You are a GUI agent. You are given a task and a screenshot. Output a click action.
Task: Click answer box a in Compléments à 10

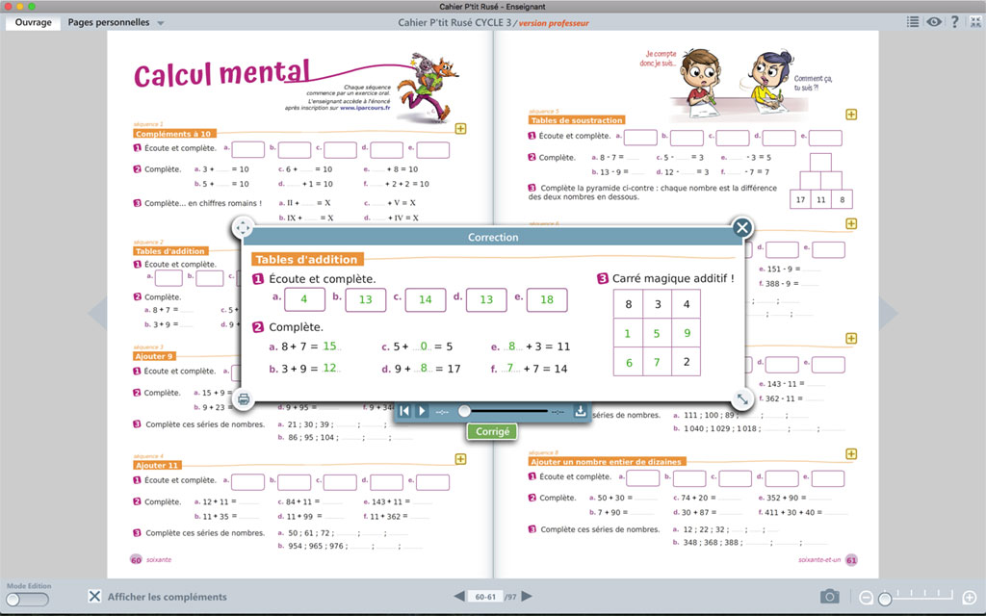pyautogui.click(x=247, y=149)
